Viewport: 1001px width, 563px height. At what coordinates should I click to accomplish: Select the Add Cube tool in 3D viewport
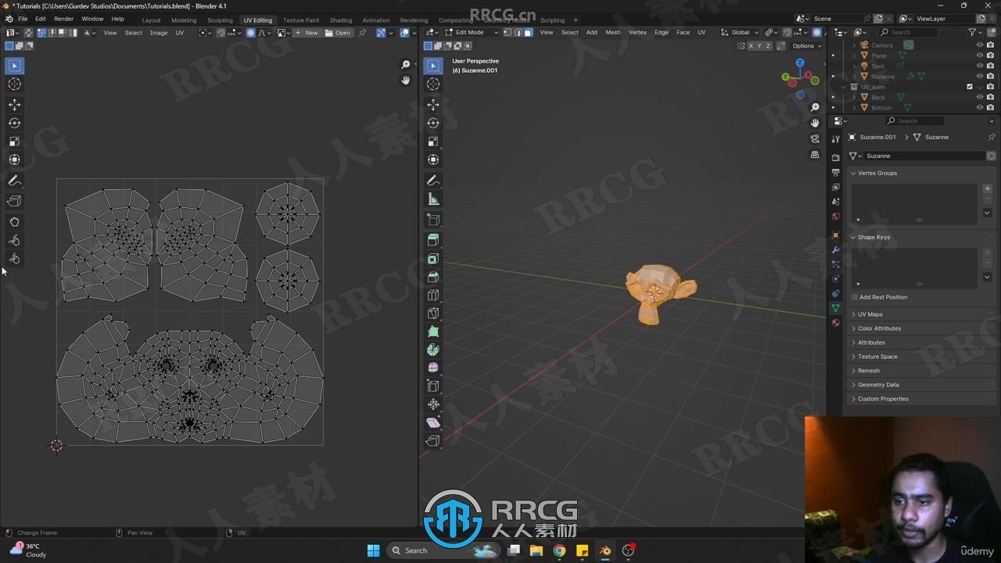click(433, 220)
